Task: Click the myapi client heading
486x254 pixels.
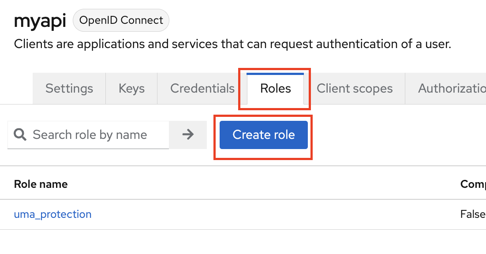Action: click(40, 21)
